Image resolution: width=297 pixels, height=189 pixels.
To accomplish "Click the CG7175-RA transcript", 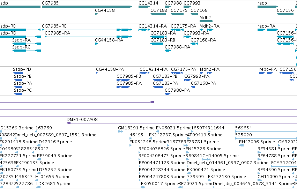I will 177,30.
